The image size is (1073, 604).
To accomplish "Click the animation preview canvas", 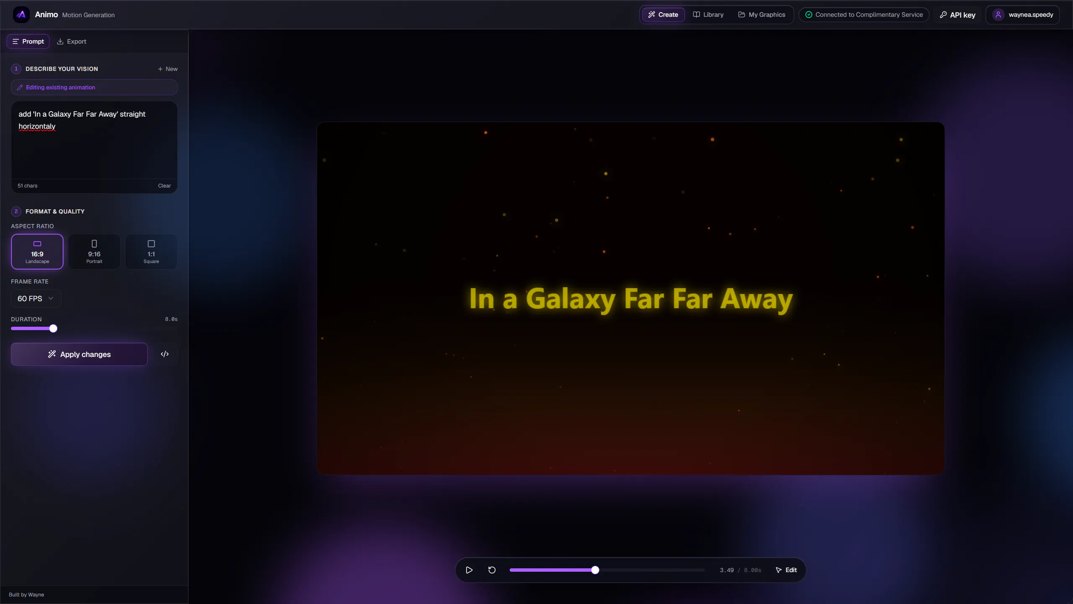I will pyautogui.click(x=631, y=298).
